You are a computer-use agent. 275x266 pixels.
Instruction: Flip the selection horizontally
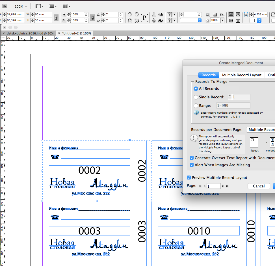pyautogui.click(x=130, y=21)
